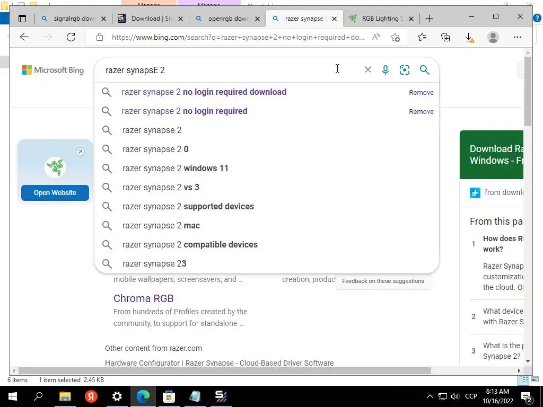
Task: Go back to previous page
Action: 24,37
